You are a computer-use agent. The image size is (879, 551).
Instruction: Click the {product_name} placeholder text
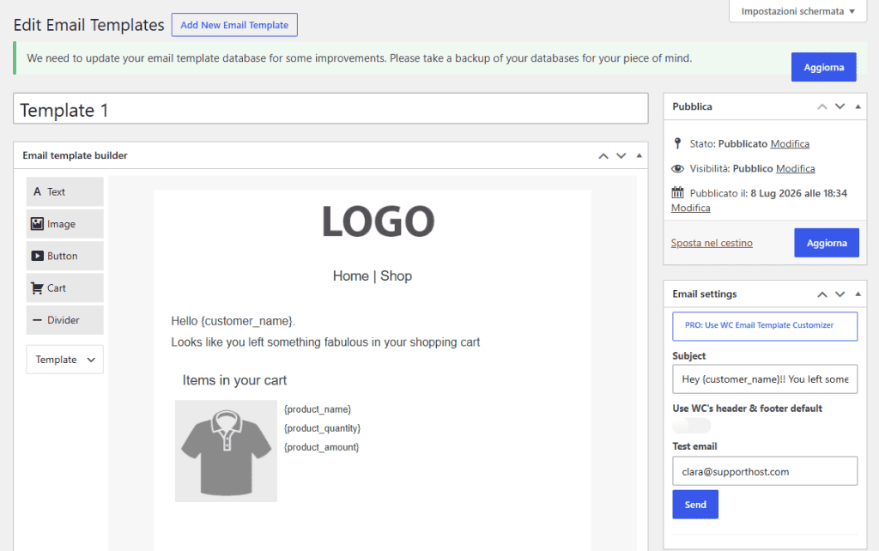[318, 409]
